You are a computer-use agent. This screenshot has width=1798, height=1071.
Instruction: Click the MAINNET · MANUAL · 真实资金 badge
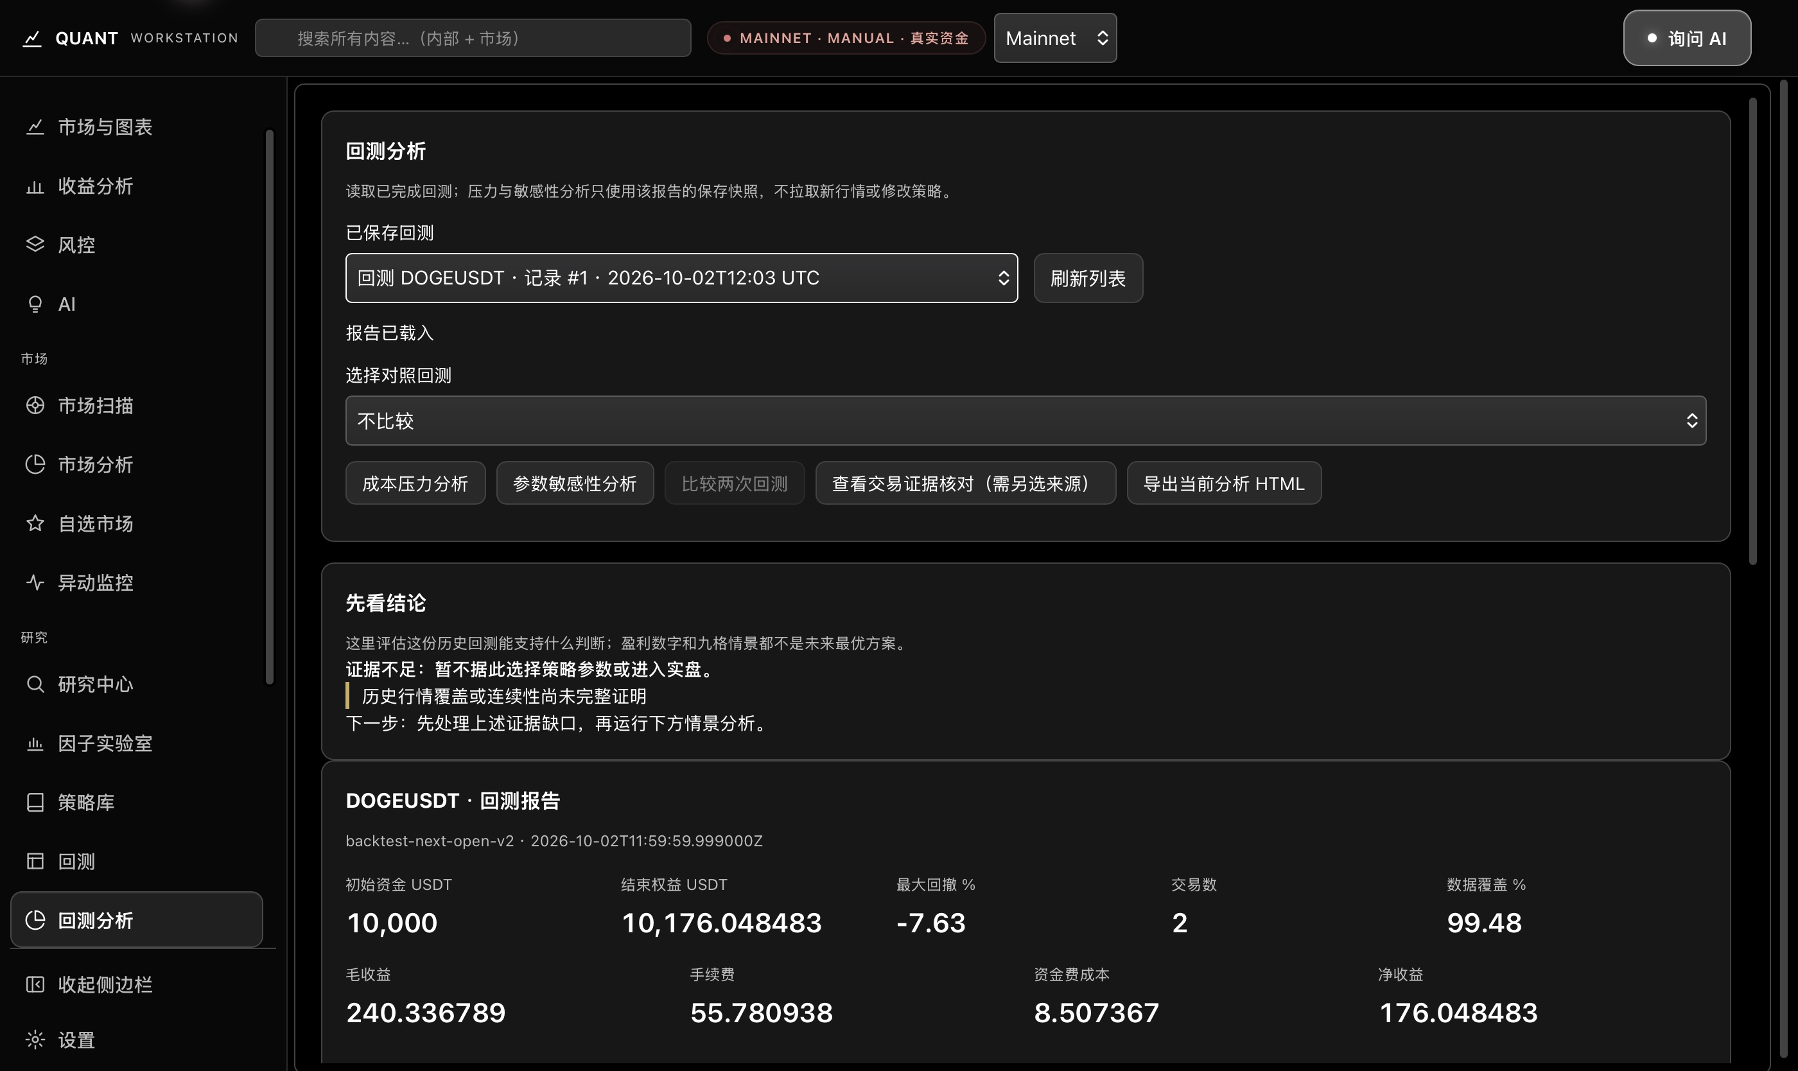pos(846,39)
